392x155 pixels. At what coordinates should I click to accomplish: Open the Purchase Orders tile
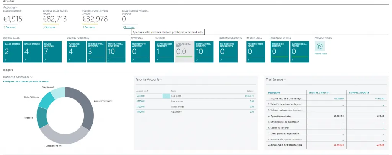[76, 52]
